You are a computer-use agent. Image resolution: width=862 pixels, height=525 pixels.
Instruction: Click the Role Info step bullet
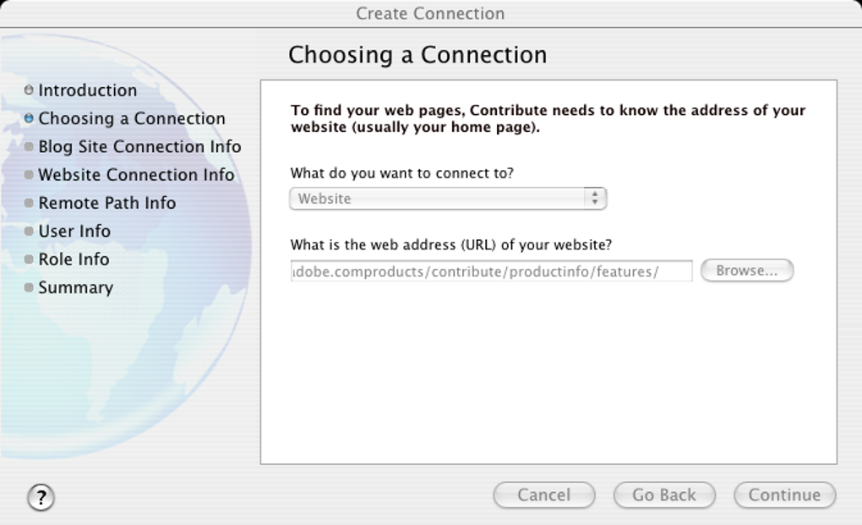tap(29, 260)
